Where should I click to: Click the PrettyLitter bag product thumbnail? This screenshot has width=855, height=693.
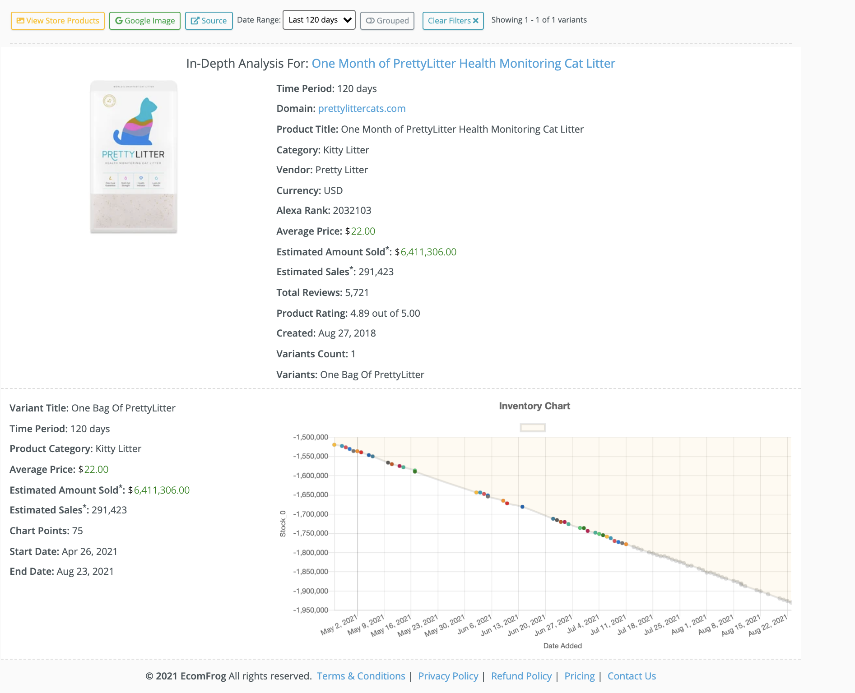tap(134, 157)
